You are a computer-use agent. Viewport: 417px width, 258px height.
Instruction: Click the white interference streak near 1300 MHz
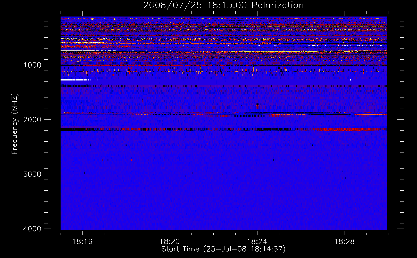tap(75, 80)
